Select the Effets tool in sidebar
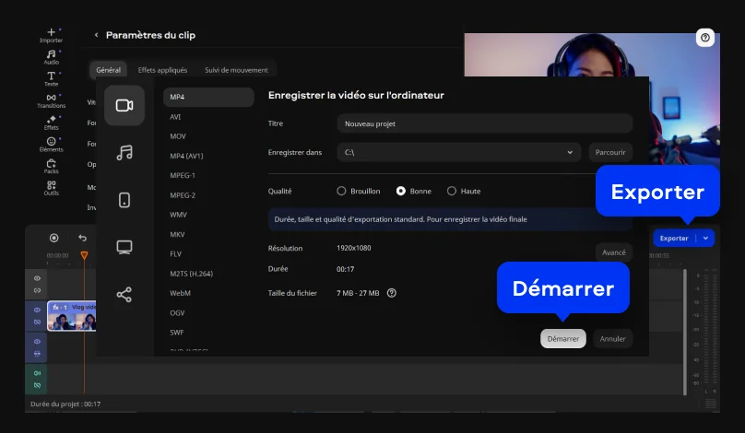This screenshot has height=433, width=745. 51,122
